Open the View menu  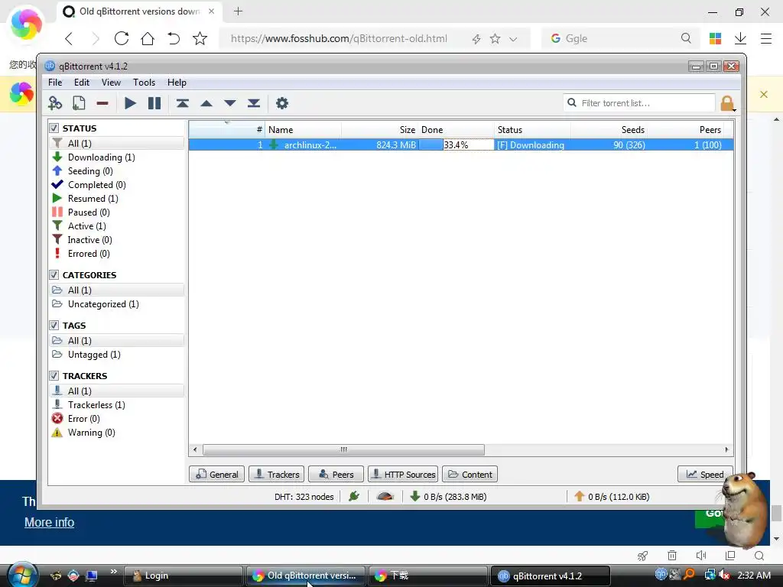(x=111, y=83)
